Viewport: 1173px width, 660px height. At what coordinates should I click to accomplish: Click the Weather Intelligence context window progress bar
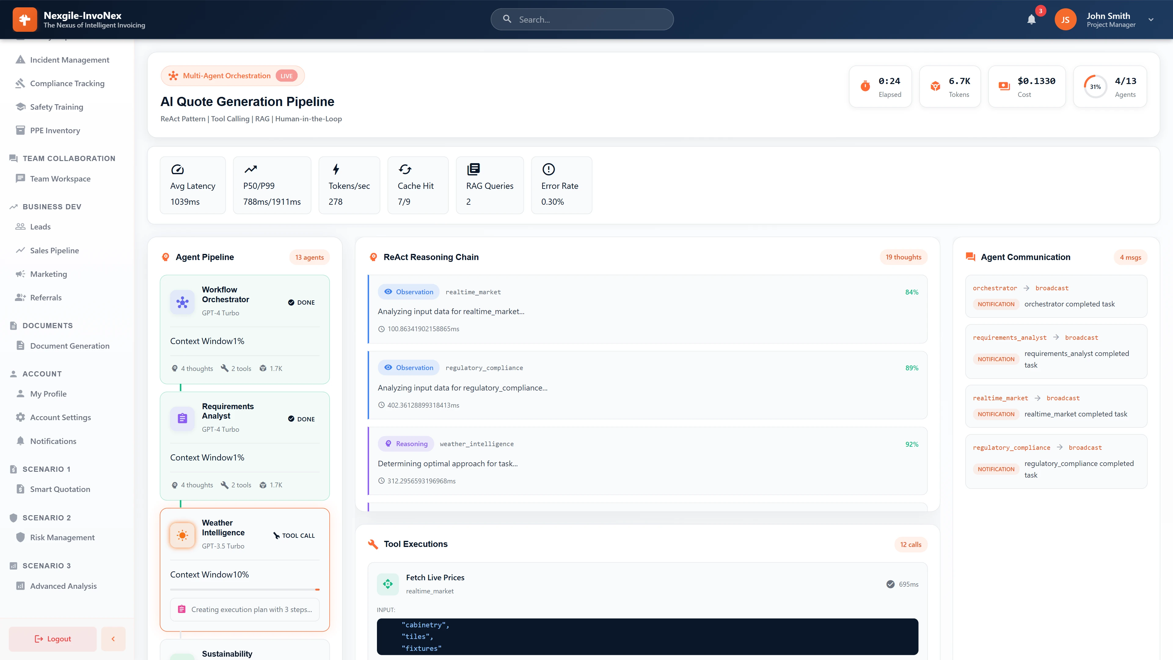pos(244,589)
